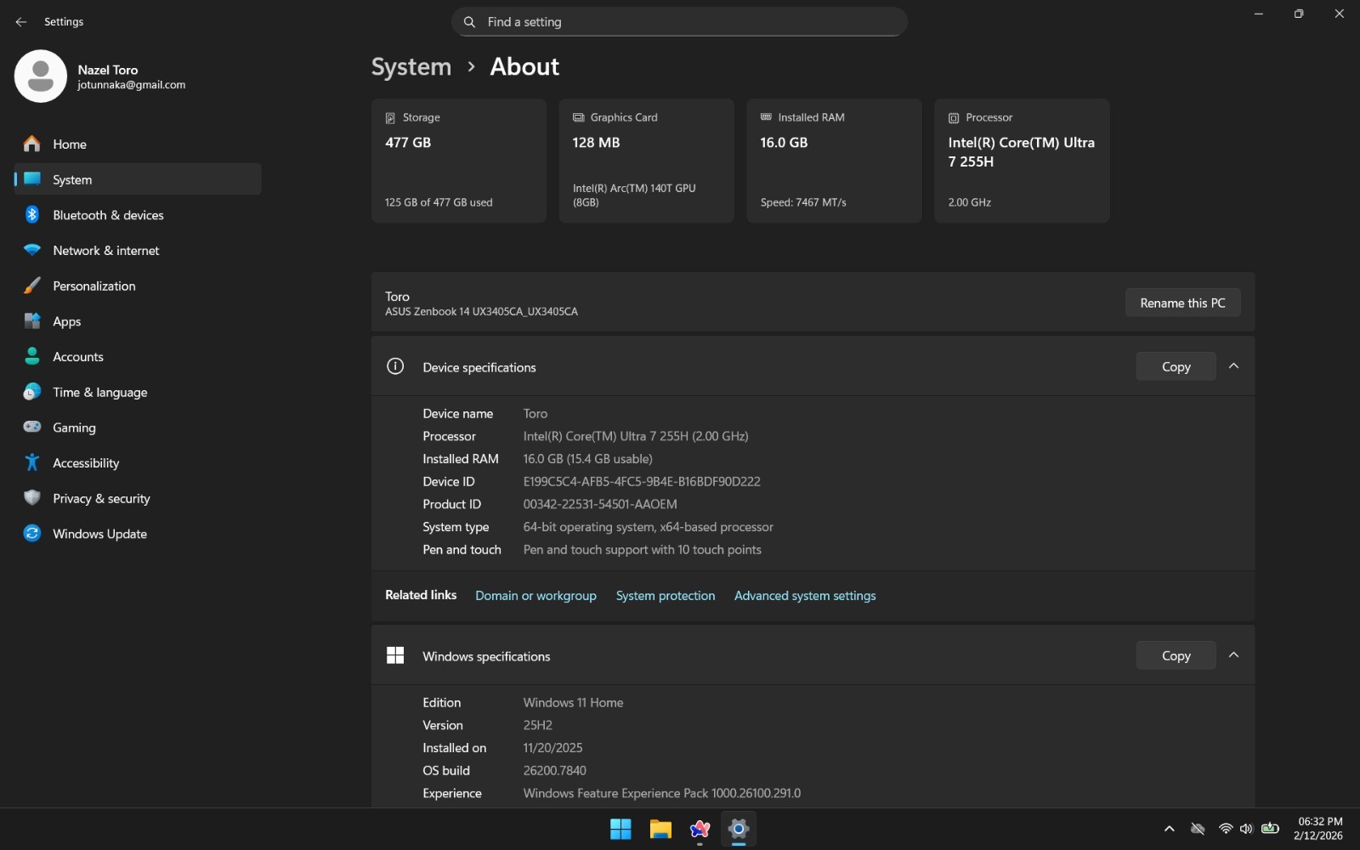1360x850 pixels.
Task: Select Bluetooth & devices in the sidebar
Action: pos(138,215)
